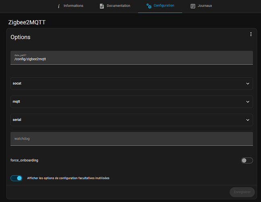The height and width of the screenshot is (202, 261).
Task: Open the Options three-dot menu
Action: point(251,34)
